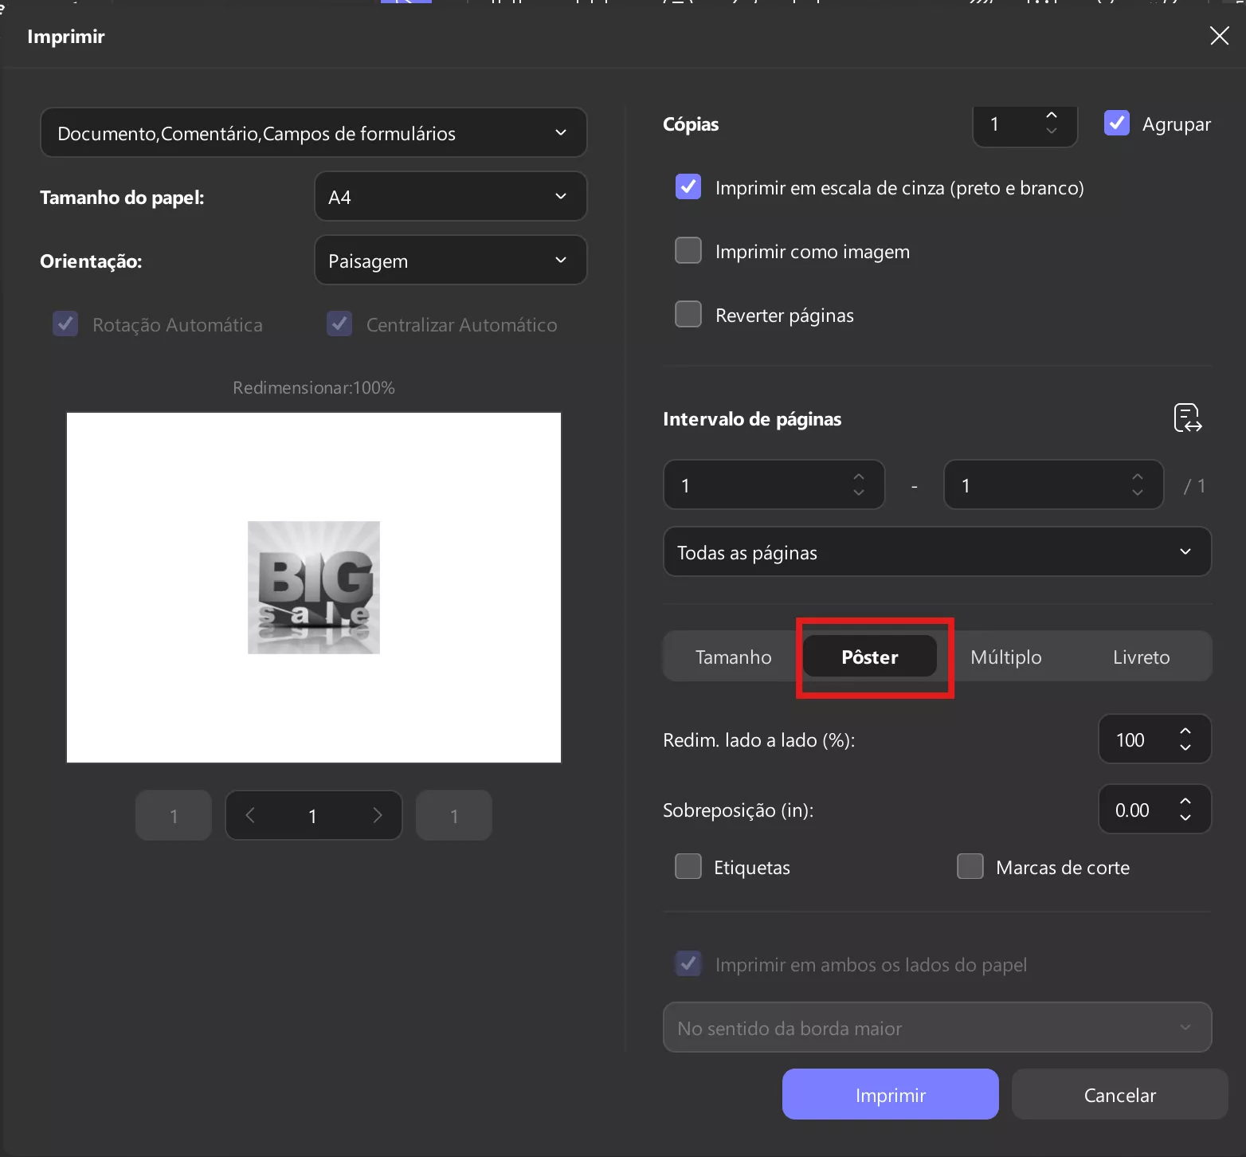The image size is (1246, 1157).
Task: Select the Livreto tab
Action: click(x=1141, y=657)
